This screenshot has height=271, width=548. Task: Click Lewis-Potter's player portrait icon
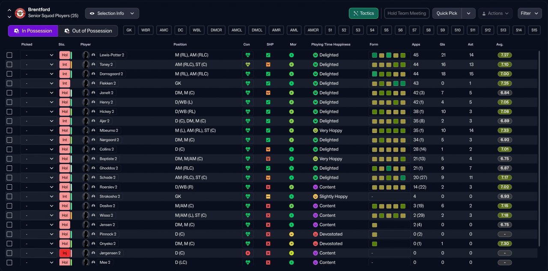[86, 55]
